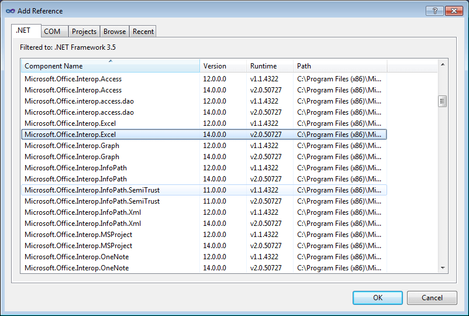This screenshot has height=316, width=469.
Task: Click the path cell of MSProject 12.0.0.0 row
Action: 339,235
